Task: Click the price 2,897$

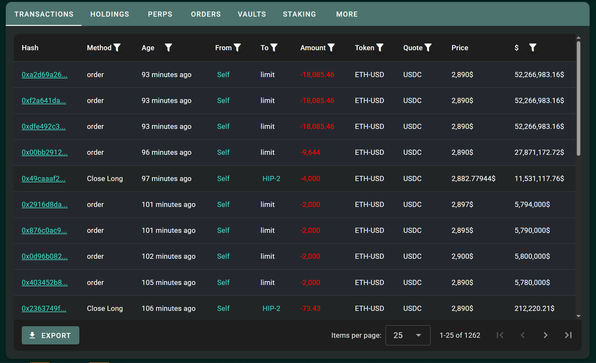Action: [462, 205]
